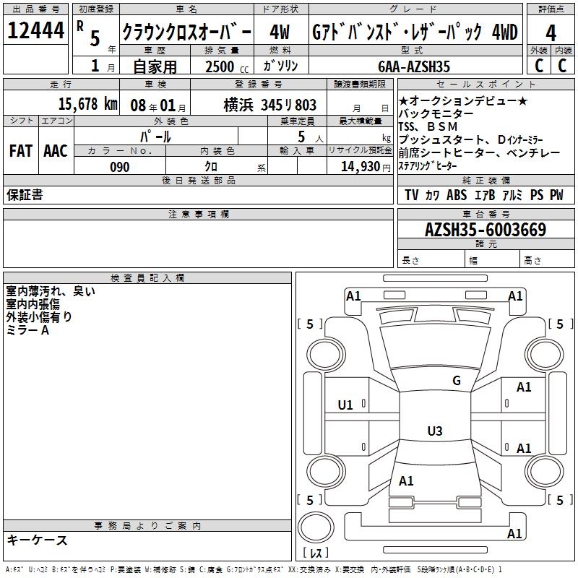Screen dimensions: 578x578
Task: Click ステアリングヒーター sales point line
Action: click(x=428, y=166)
